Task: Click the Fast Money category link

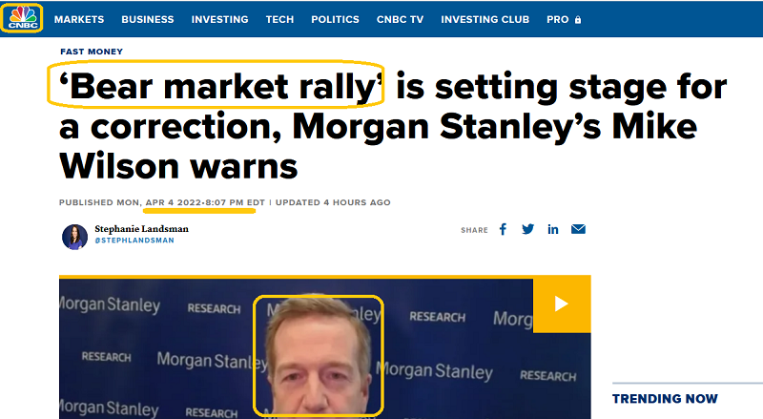Action: (91, 52)
